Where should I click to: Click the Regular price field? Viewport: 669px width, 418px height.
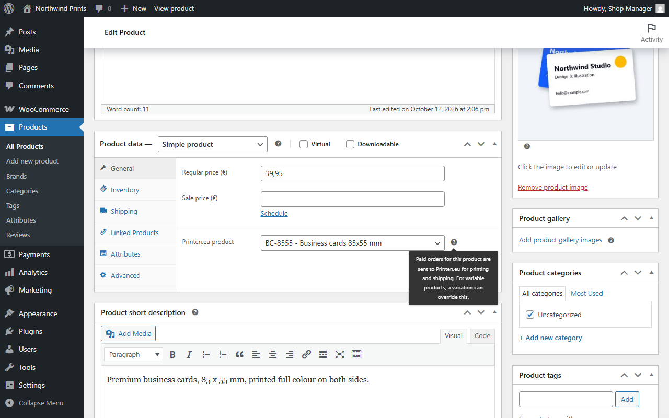pyautogui.click(x=353, y=173)
